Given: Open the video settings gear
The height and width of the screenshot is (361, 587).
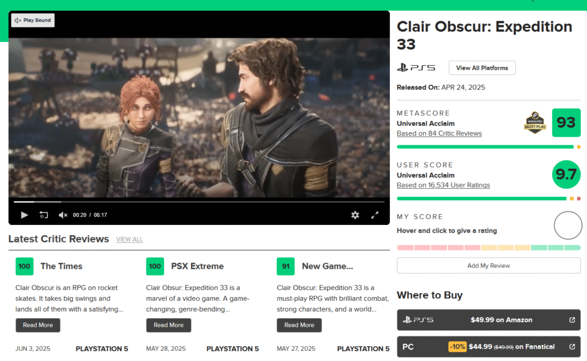Looking at the screenshot, I should pos(355,215).
